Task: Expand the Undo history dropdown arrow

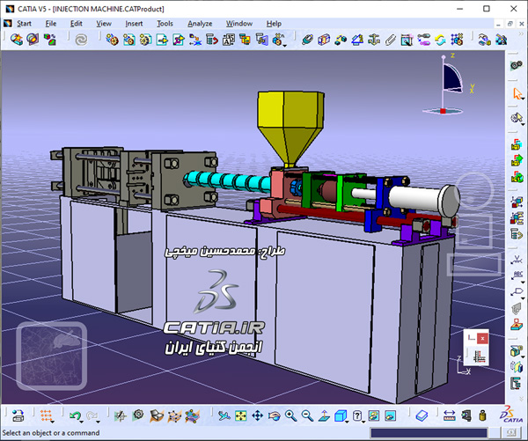Action: pos(82,422)
